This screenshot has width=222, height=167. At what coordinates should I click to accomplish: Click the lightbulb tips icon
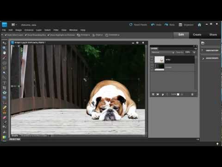pos(217,144)
